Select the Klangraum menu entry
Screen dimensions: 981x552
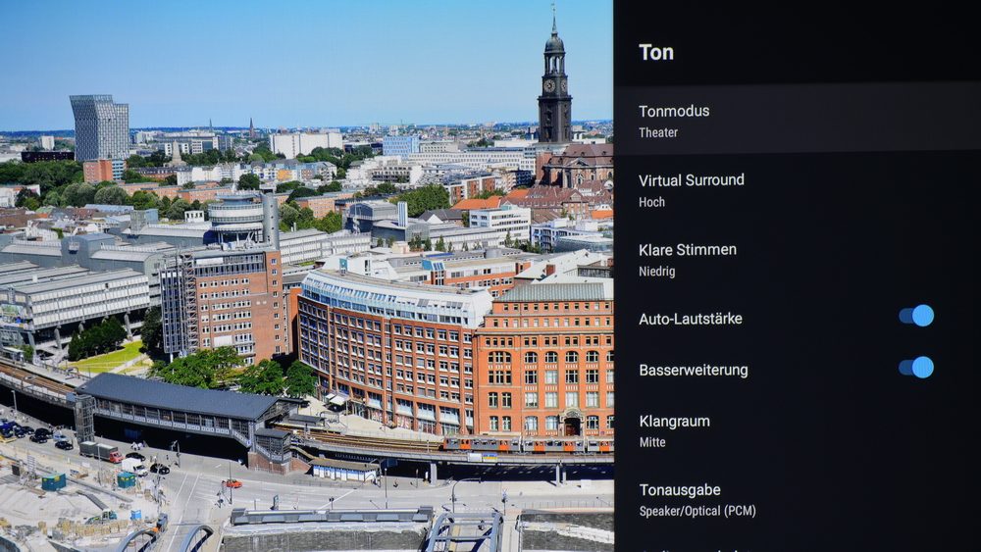(797, 430)
